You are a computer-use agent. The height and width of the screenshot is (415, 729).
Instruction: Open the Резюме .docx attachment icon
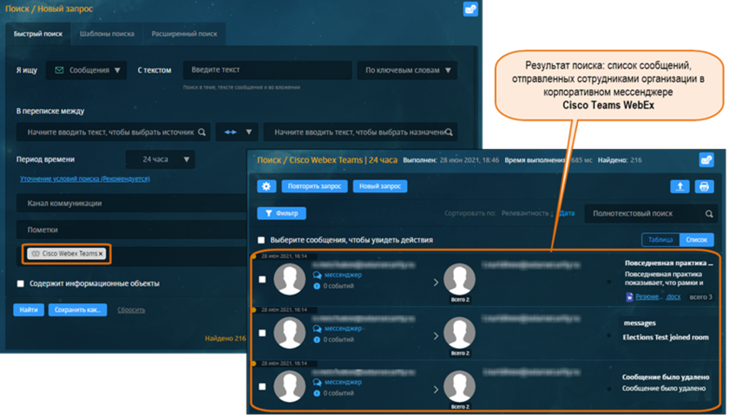click(629, 297)
